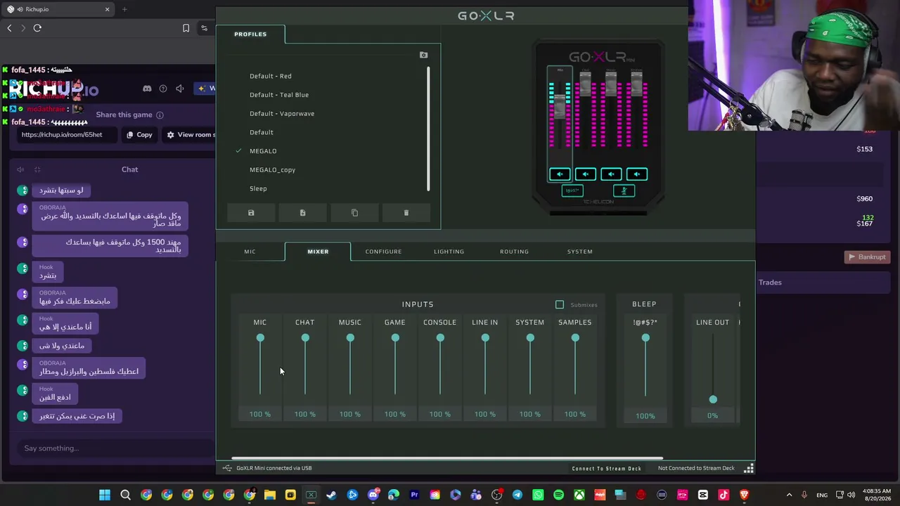Click the Samples volume slider
This screenshot has height=506, width=900.
tap(575, 367)
